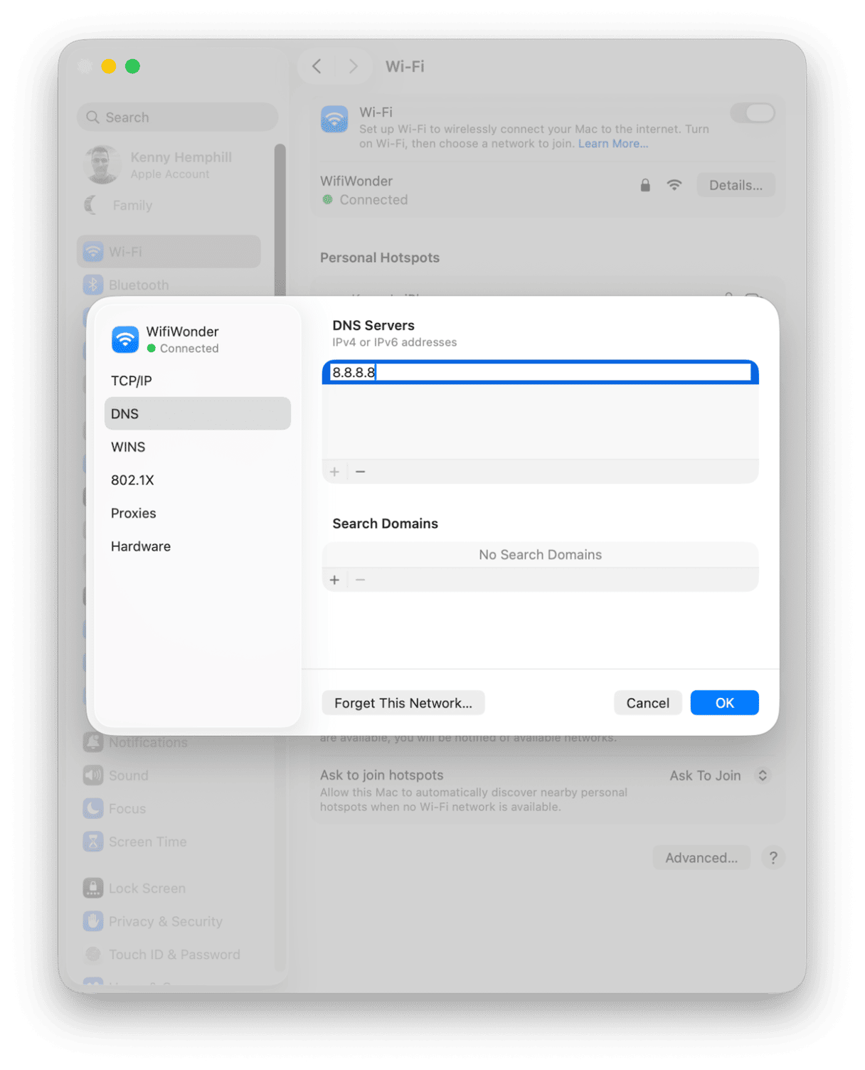Click the 'DNS Servers' heading
The height and width of the screenshot is (1070, 865).
pos(373,325)
